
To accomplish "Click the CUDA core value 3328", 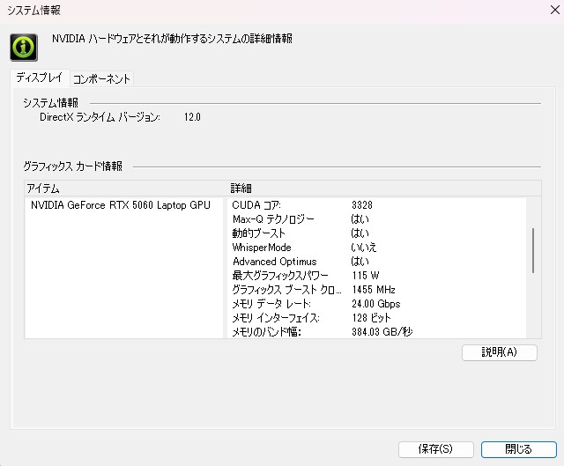I will (x=362, y=205).
